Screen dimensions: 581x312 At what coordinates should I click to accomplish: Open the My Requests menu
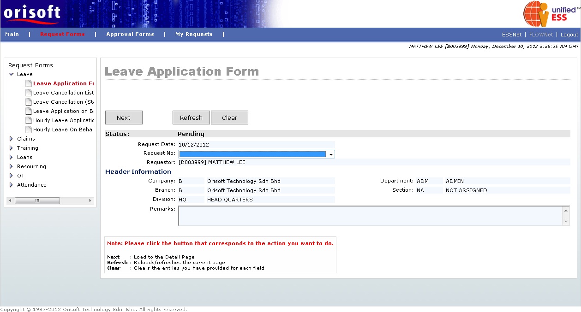click(194, 34)
